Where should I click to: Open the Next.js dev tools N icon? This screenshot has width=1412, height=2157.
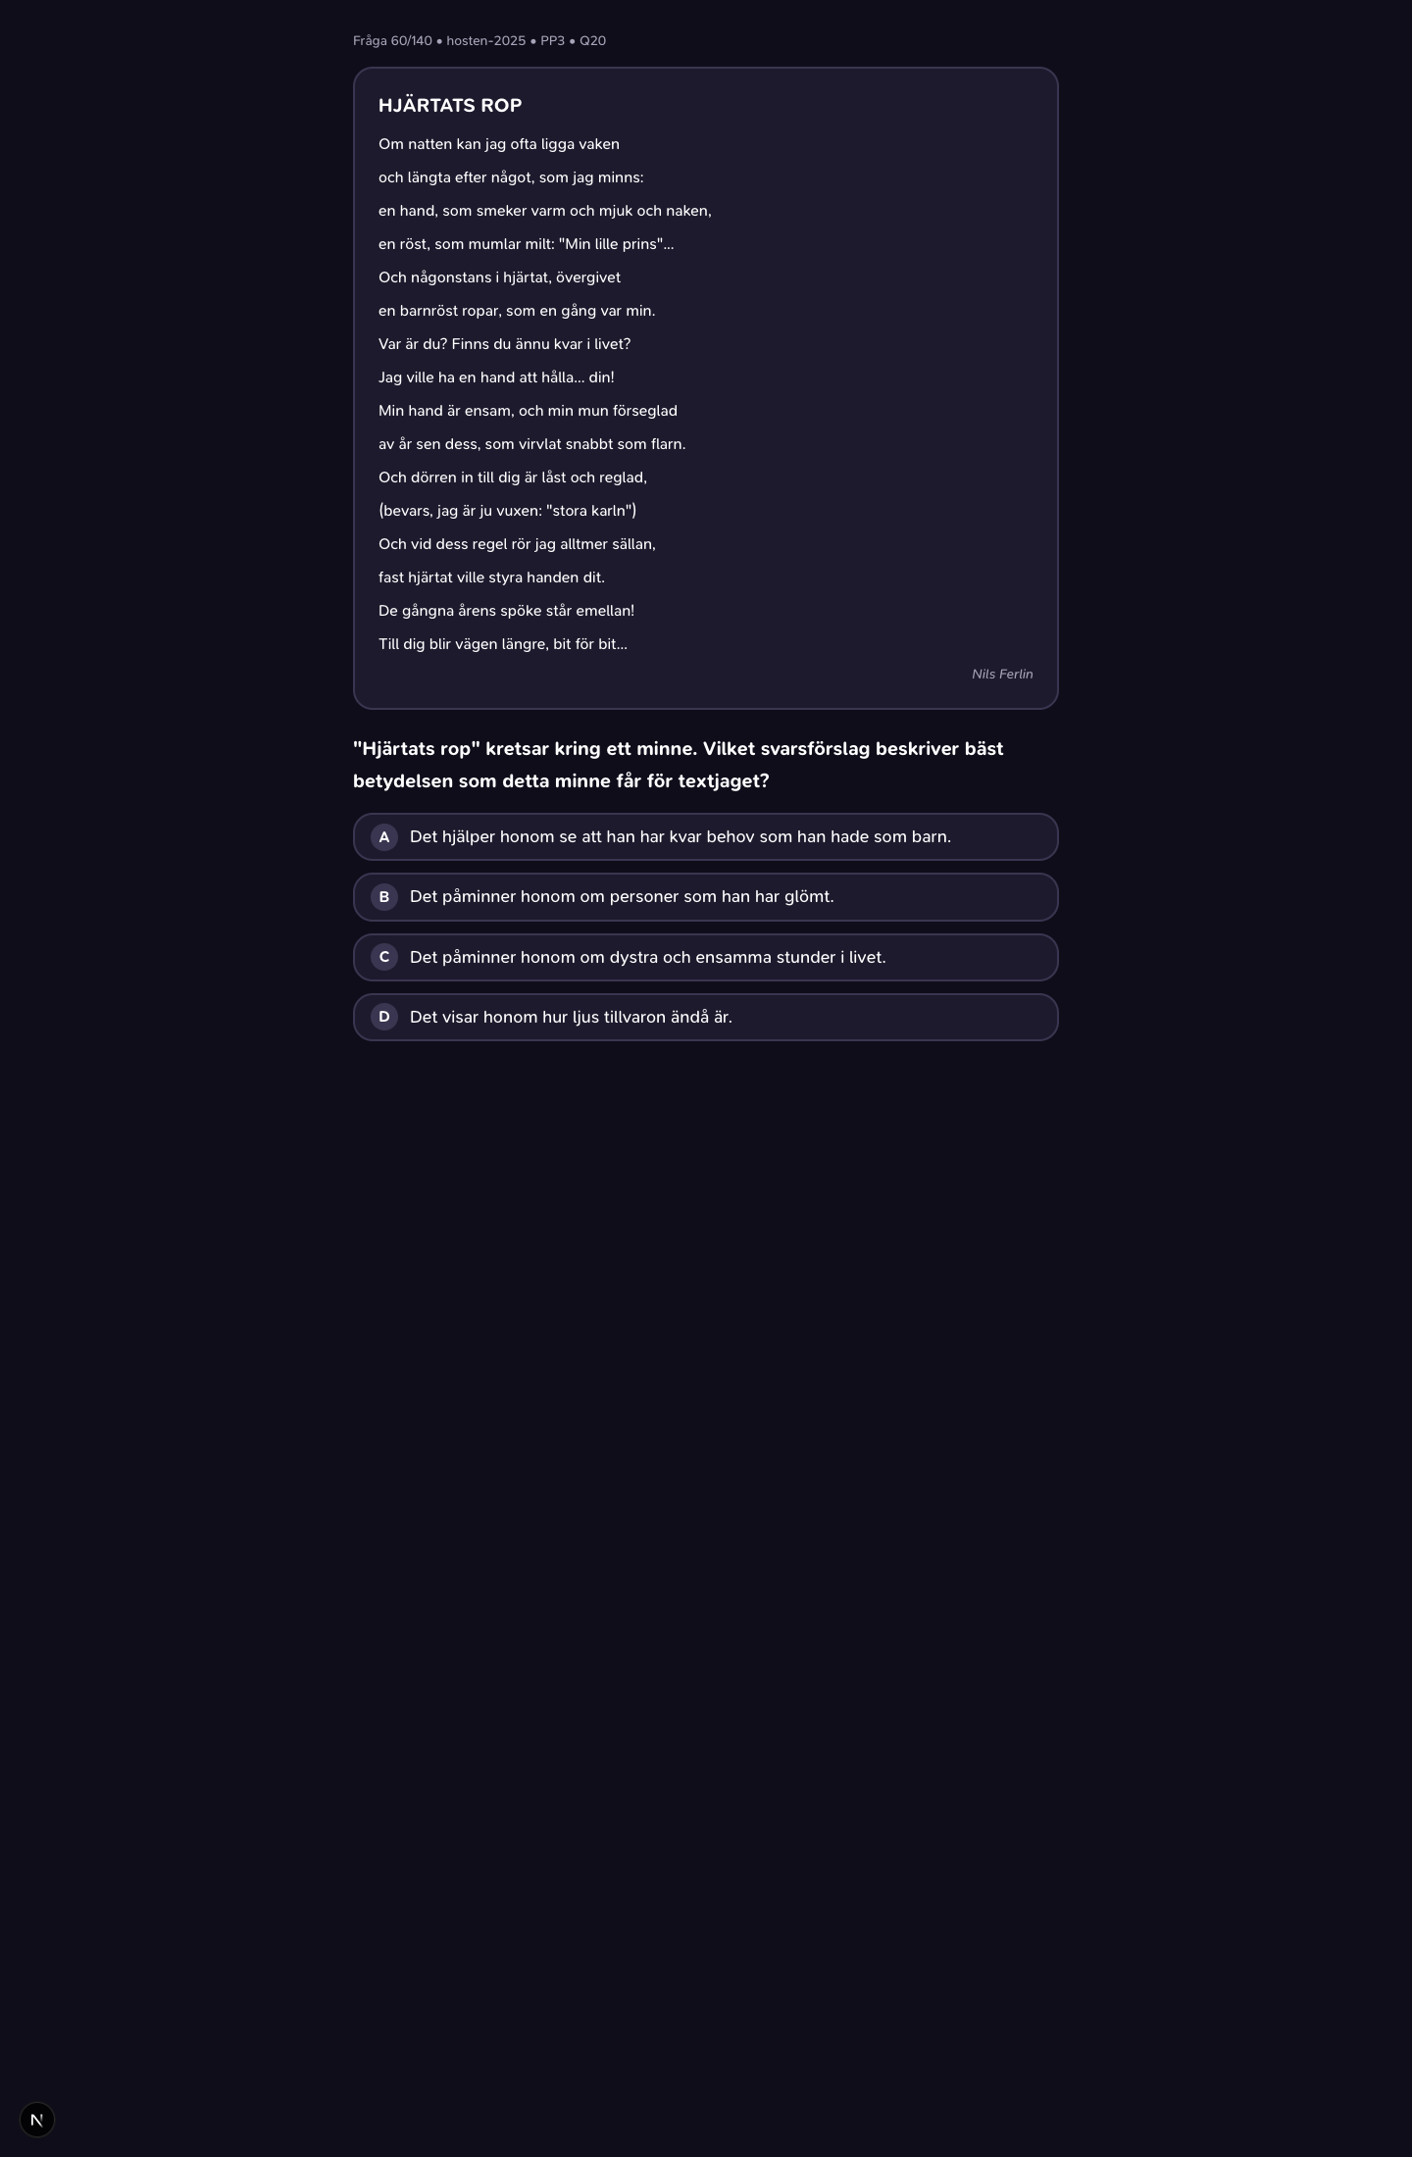coord(37,2120)
